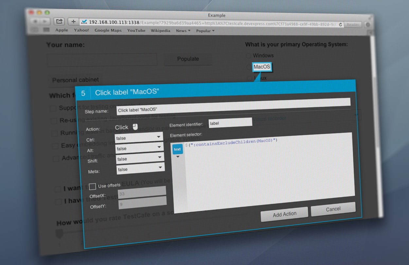Open the Yahoo! bookmark
This screenshot has height=265, width=409.
click(x=81, y=30)
